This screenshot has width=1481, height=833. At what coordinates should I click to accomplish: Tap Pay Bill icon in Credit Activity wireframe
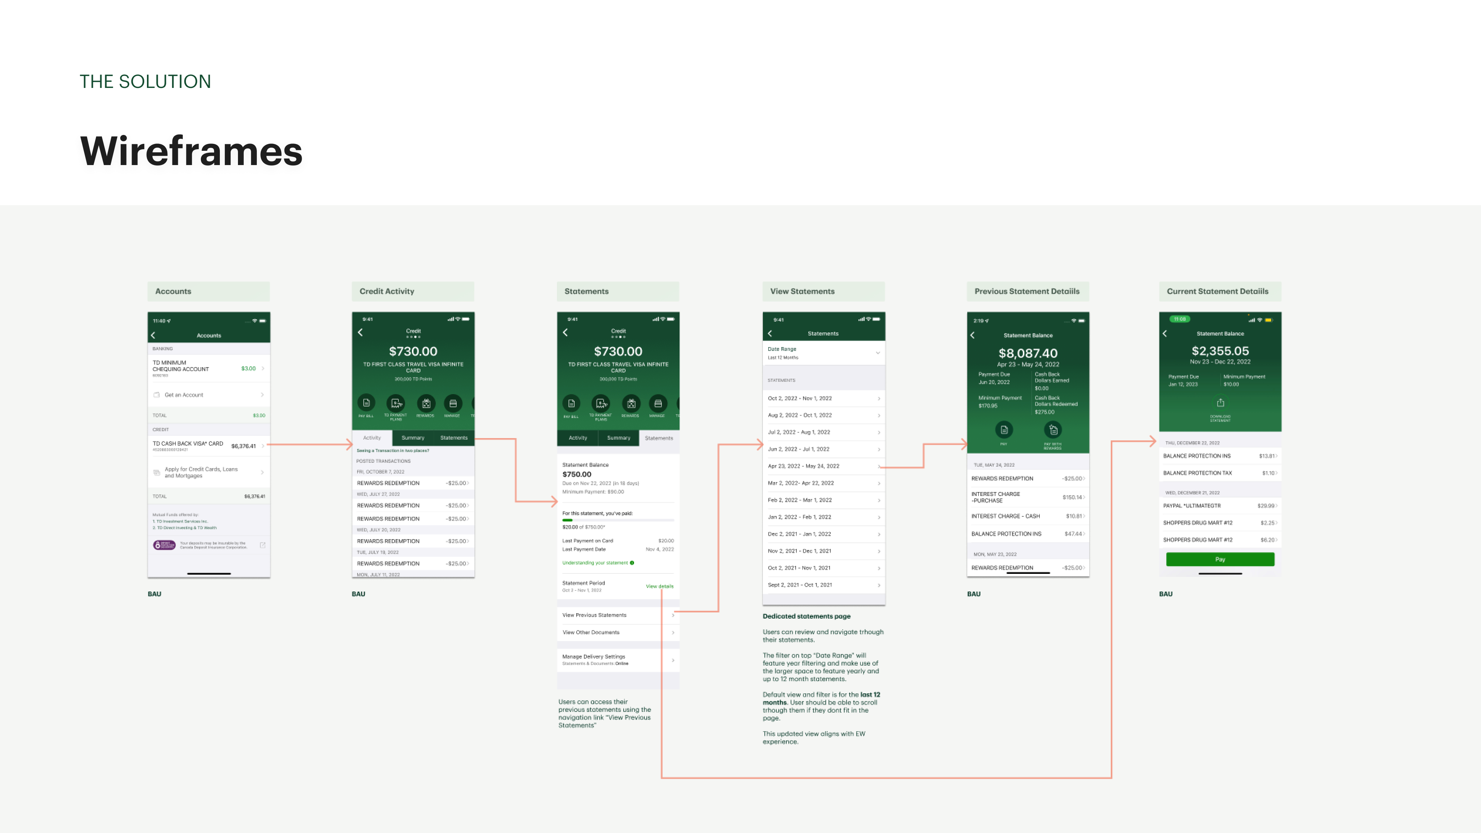[366, 403]
